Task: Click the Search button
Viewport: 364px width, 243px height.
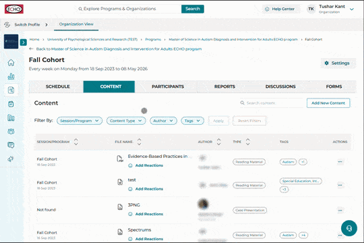Action: coord(193,9)
